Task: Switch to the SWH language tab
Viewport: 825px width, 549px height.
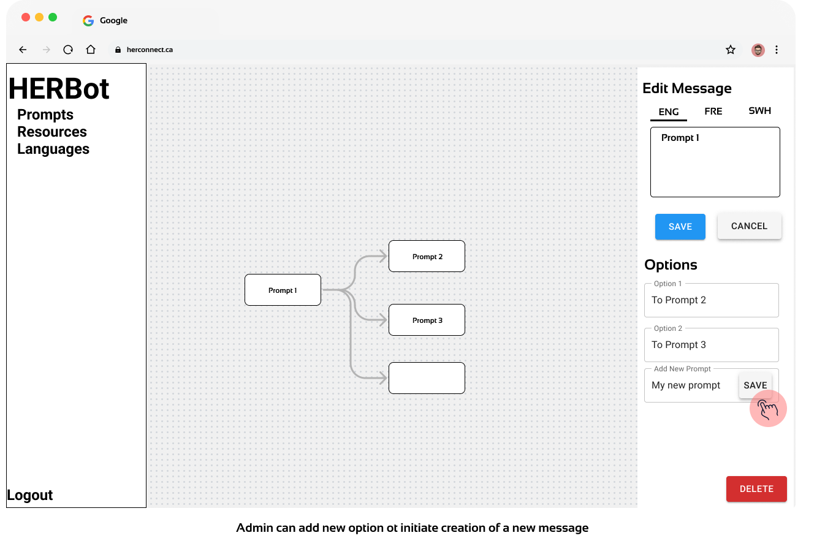Action: (759, 111)
